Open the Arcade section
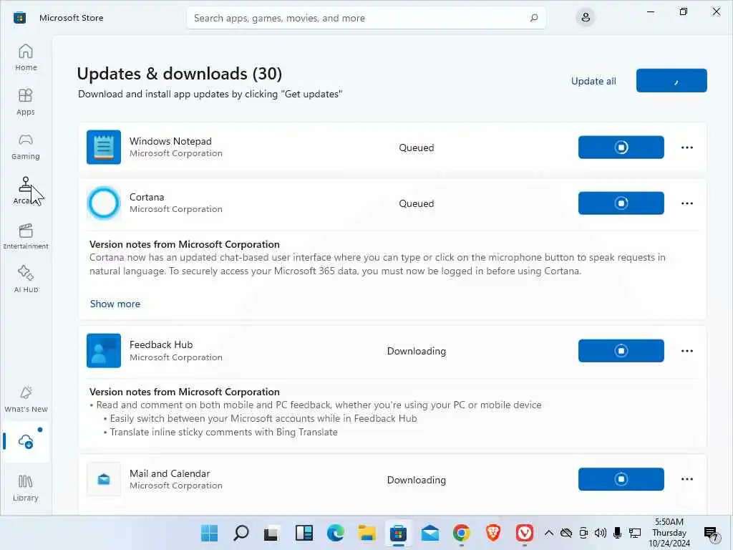Image resolution: width=733 pixels, height=550 pixels. (x=26, y=190)
